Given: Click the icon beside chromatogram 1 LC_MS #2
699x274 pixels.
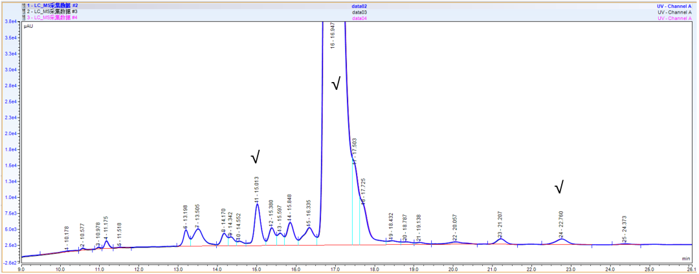Looking at the screenshot, I should coord(24,5).
